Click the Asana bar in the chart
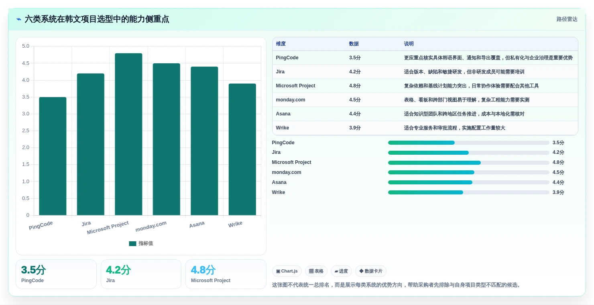 coord(204,141)
